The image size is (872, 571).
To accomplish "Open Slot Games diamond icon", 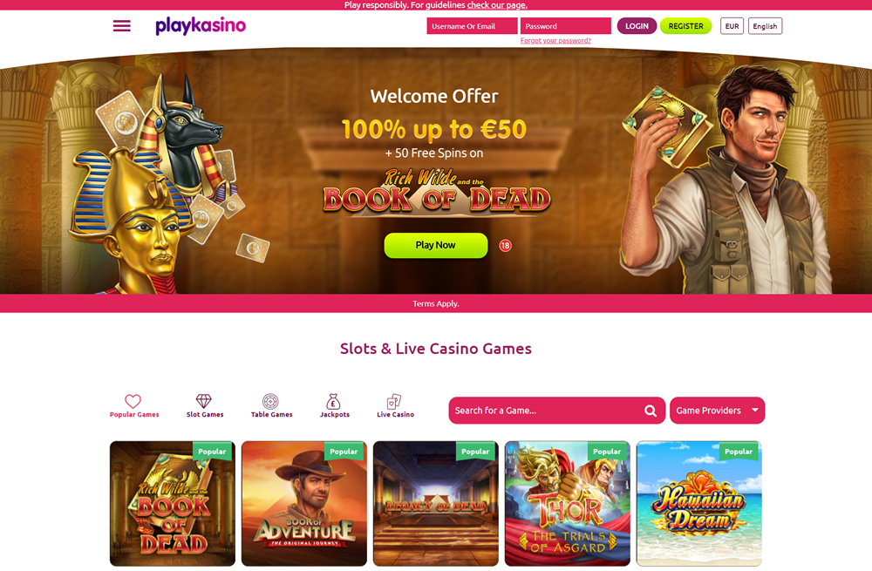I will click(204, 401).
